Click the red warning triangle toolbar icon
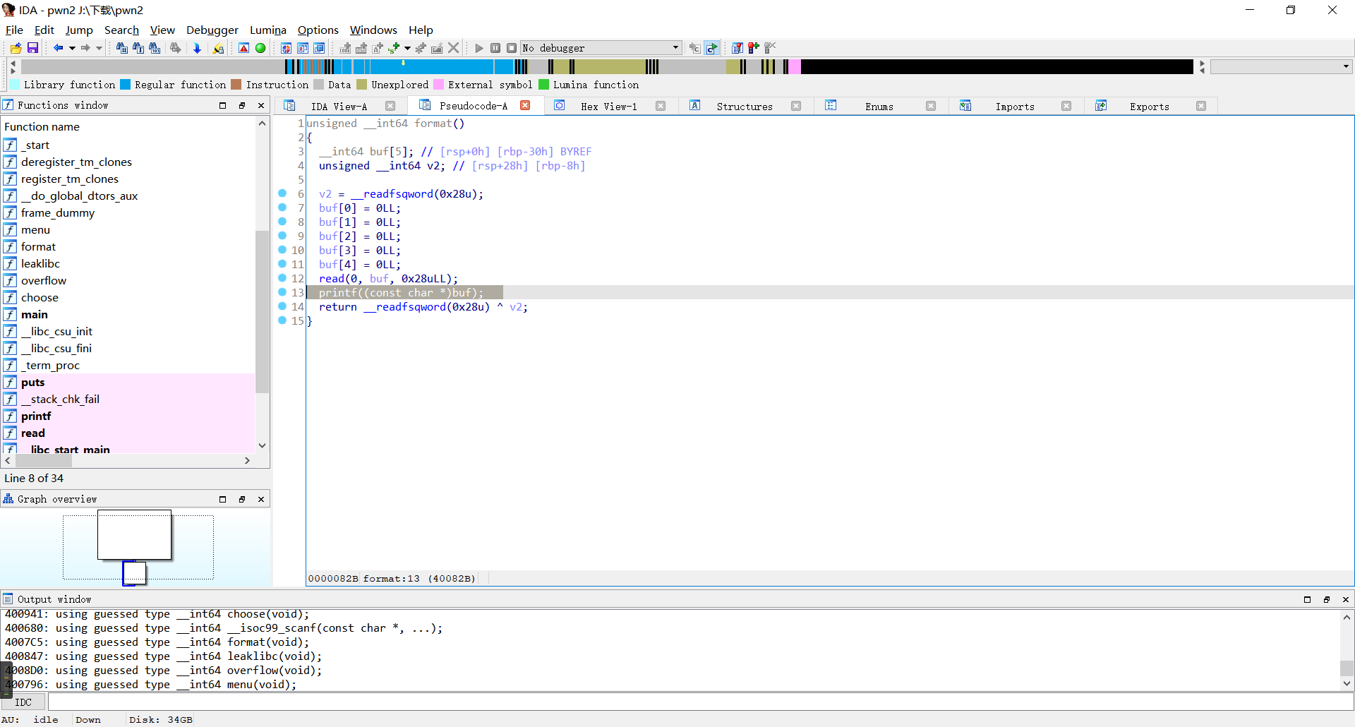The image size is (1355, 727). (x=243, y=48)
